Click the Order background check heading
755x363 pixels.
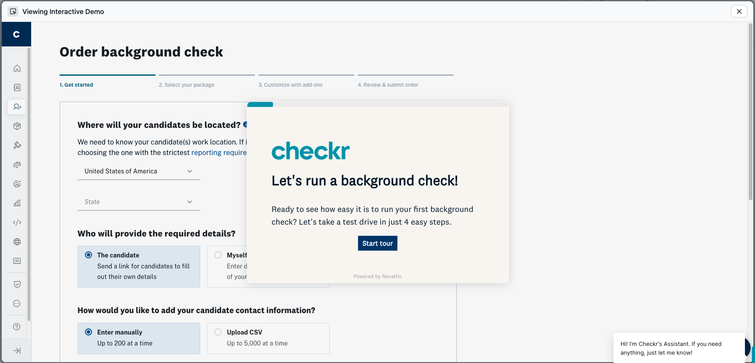[x=141, y=52]
